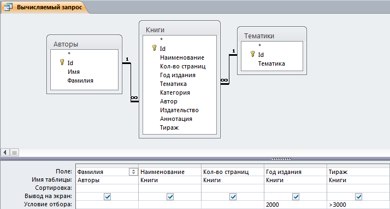Click the sort cell under Наименование column
This screenshot has width=390, height=209.
(170, 188)
